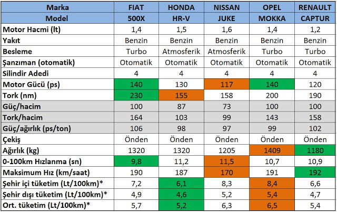Click the green 1180 weight cell
The image size is (337, 212).
(x=315, y=151)
